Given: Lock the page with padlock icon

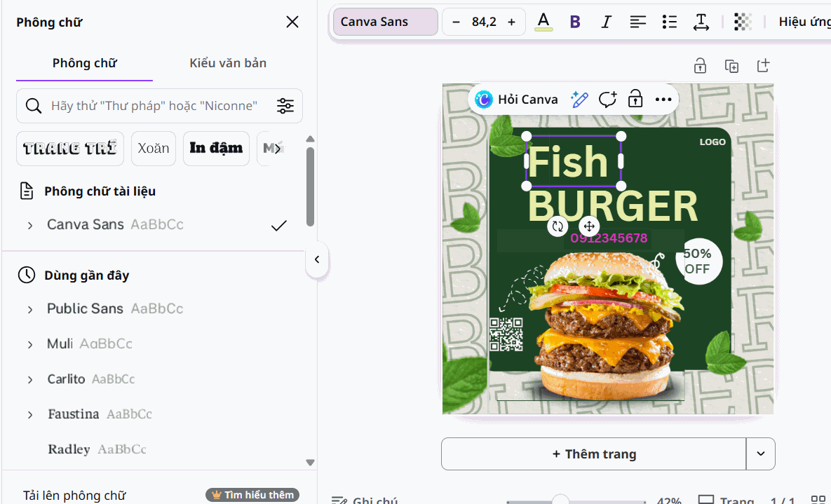Looking at the screenshot, I should click(700, 67).
